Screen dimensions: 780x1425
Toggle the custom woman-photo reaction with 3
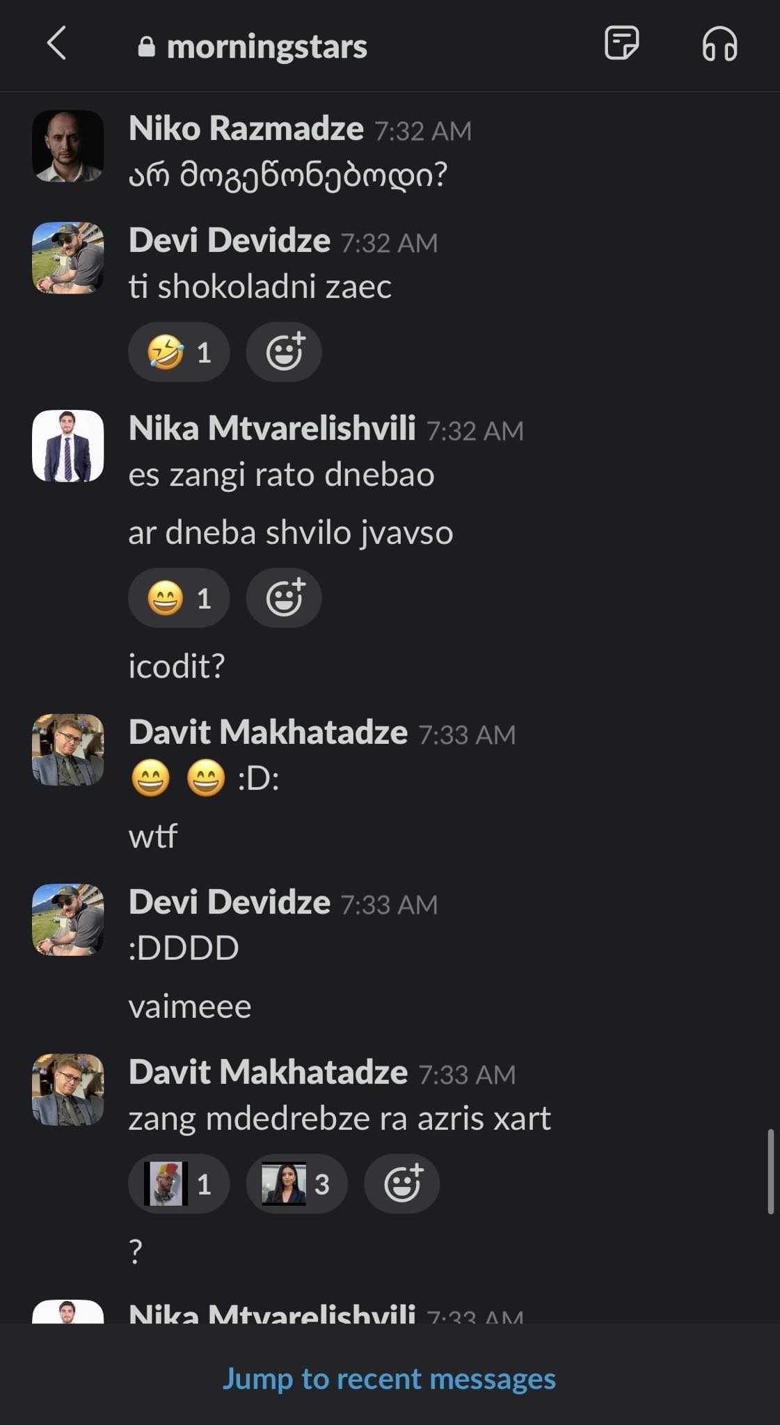point(296,1184)
